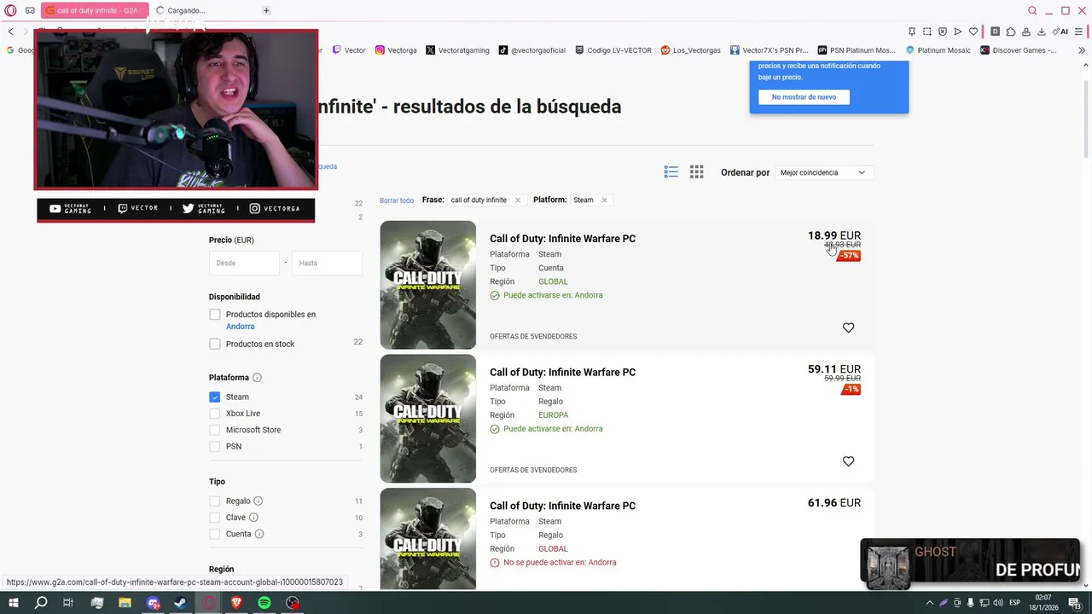Switch to grid view layout
Image resolution: width=1092 pixels, height=614 pixels.
(x=696, y=172)
